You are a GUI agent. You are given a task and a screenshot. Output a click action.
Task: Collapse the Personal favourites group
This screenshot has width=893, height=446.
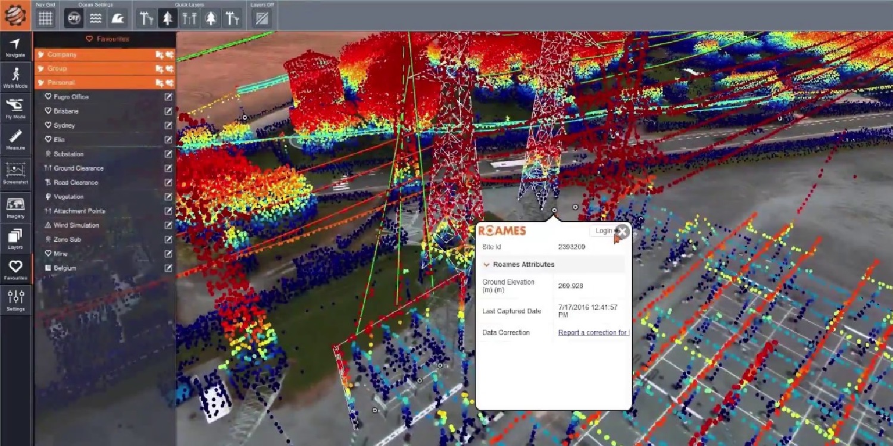(x=61, y=83)
